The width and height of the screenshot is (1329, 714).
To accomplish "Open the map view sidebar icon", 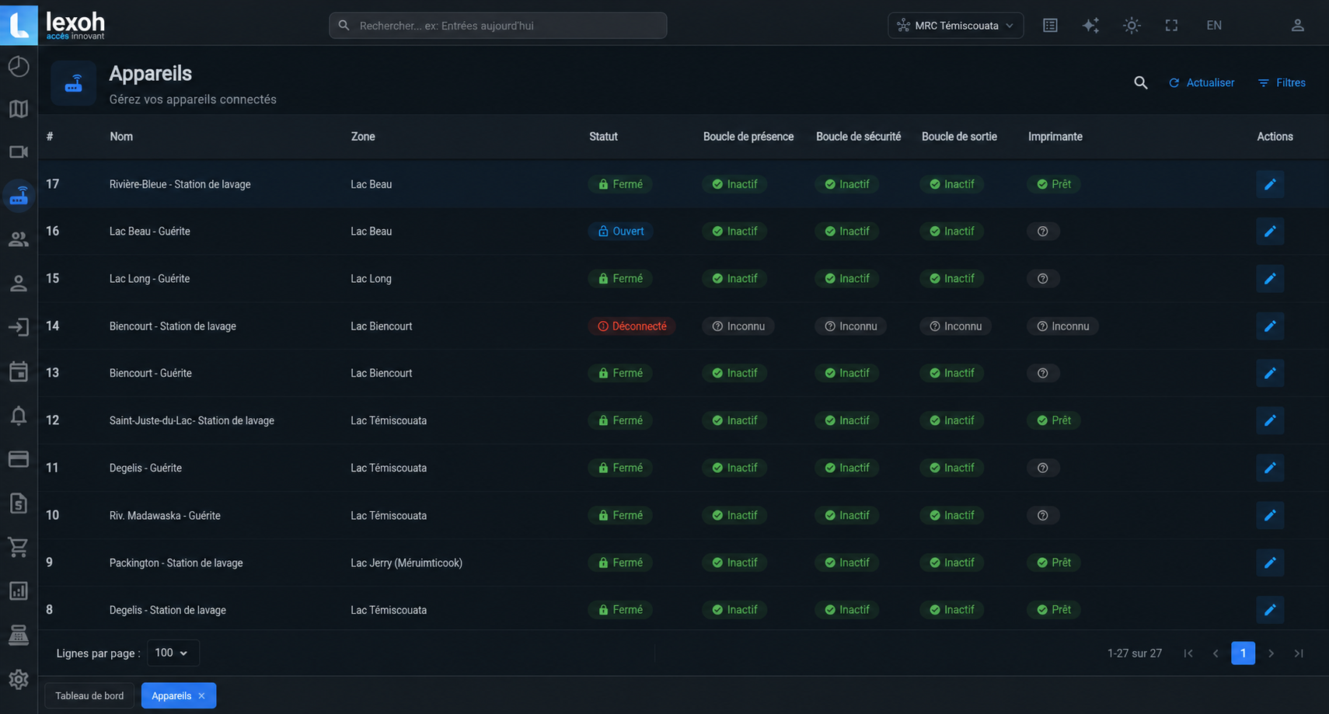I will click(19, 109).
